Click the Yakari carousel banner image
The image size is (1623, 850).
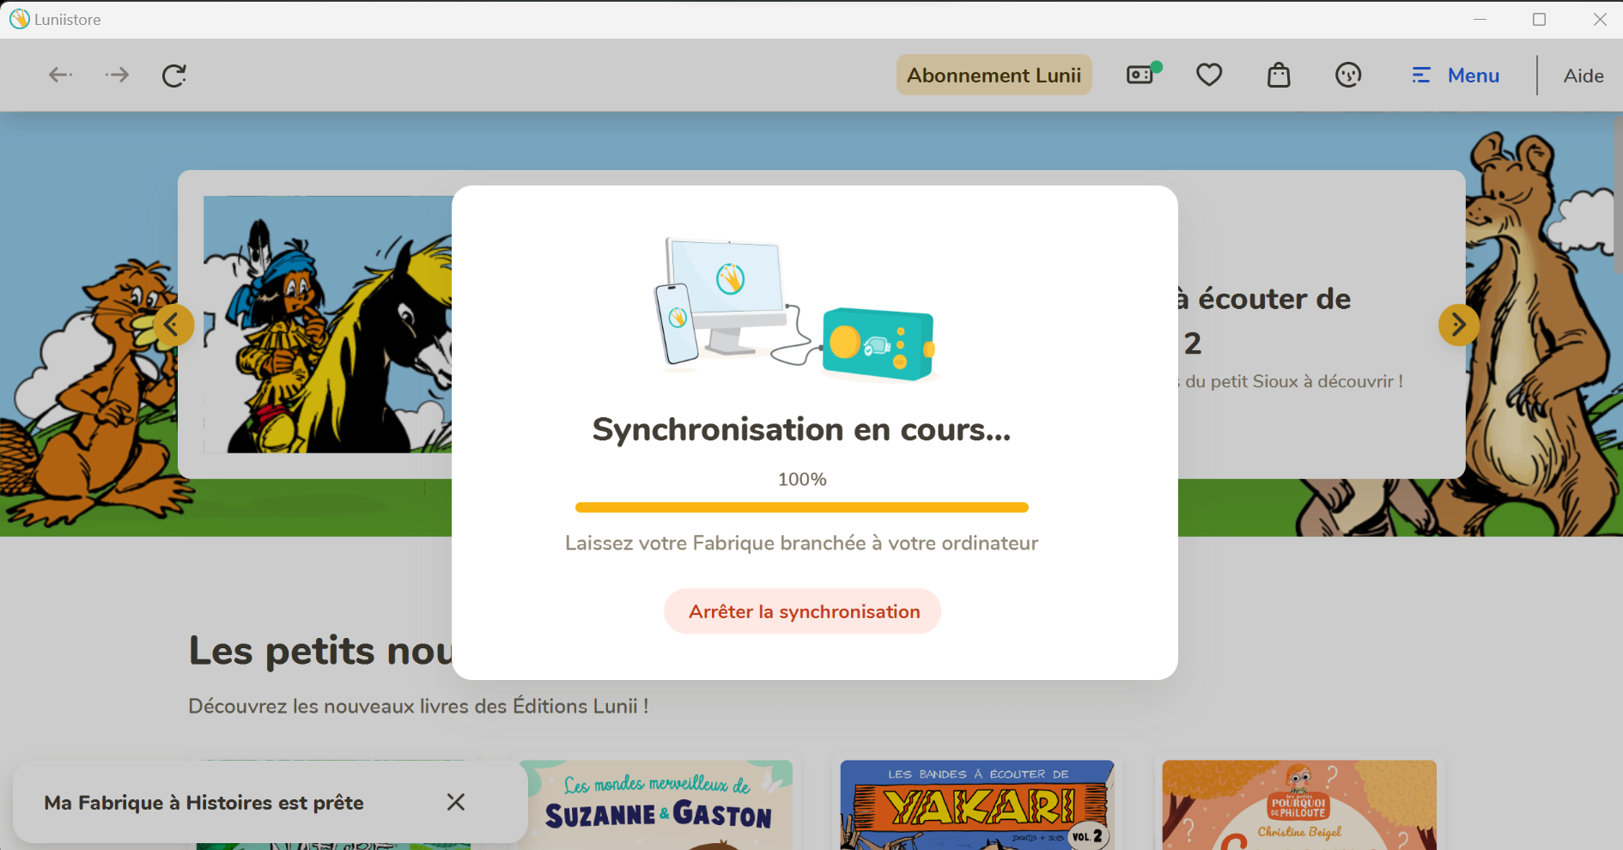click(327, 325)
